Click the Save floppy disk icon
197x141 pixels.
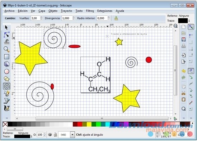point(184,39)
